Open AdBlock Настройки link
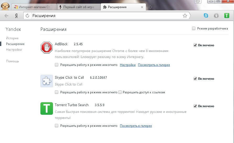This screenshot has width=234, height=143. pyautogui.click(x=127, y=65)
